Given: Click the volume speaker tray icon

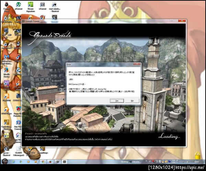Looking at the screenshot, I should tap(187, 162).
